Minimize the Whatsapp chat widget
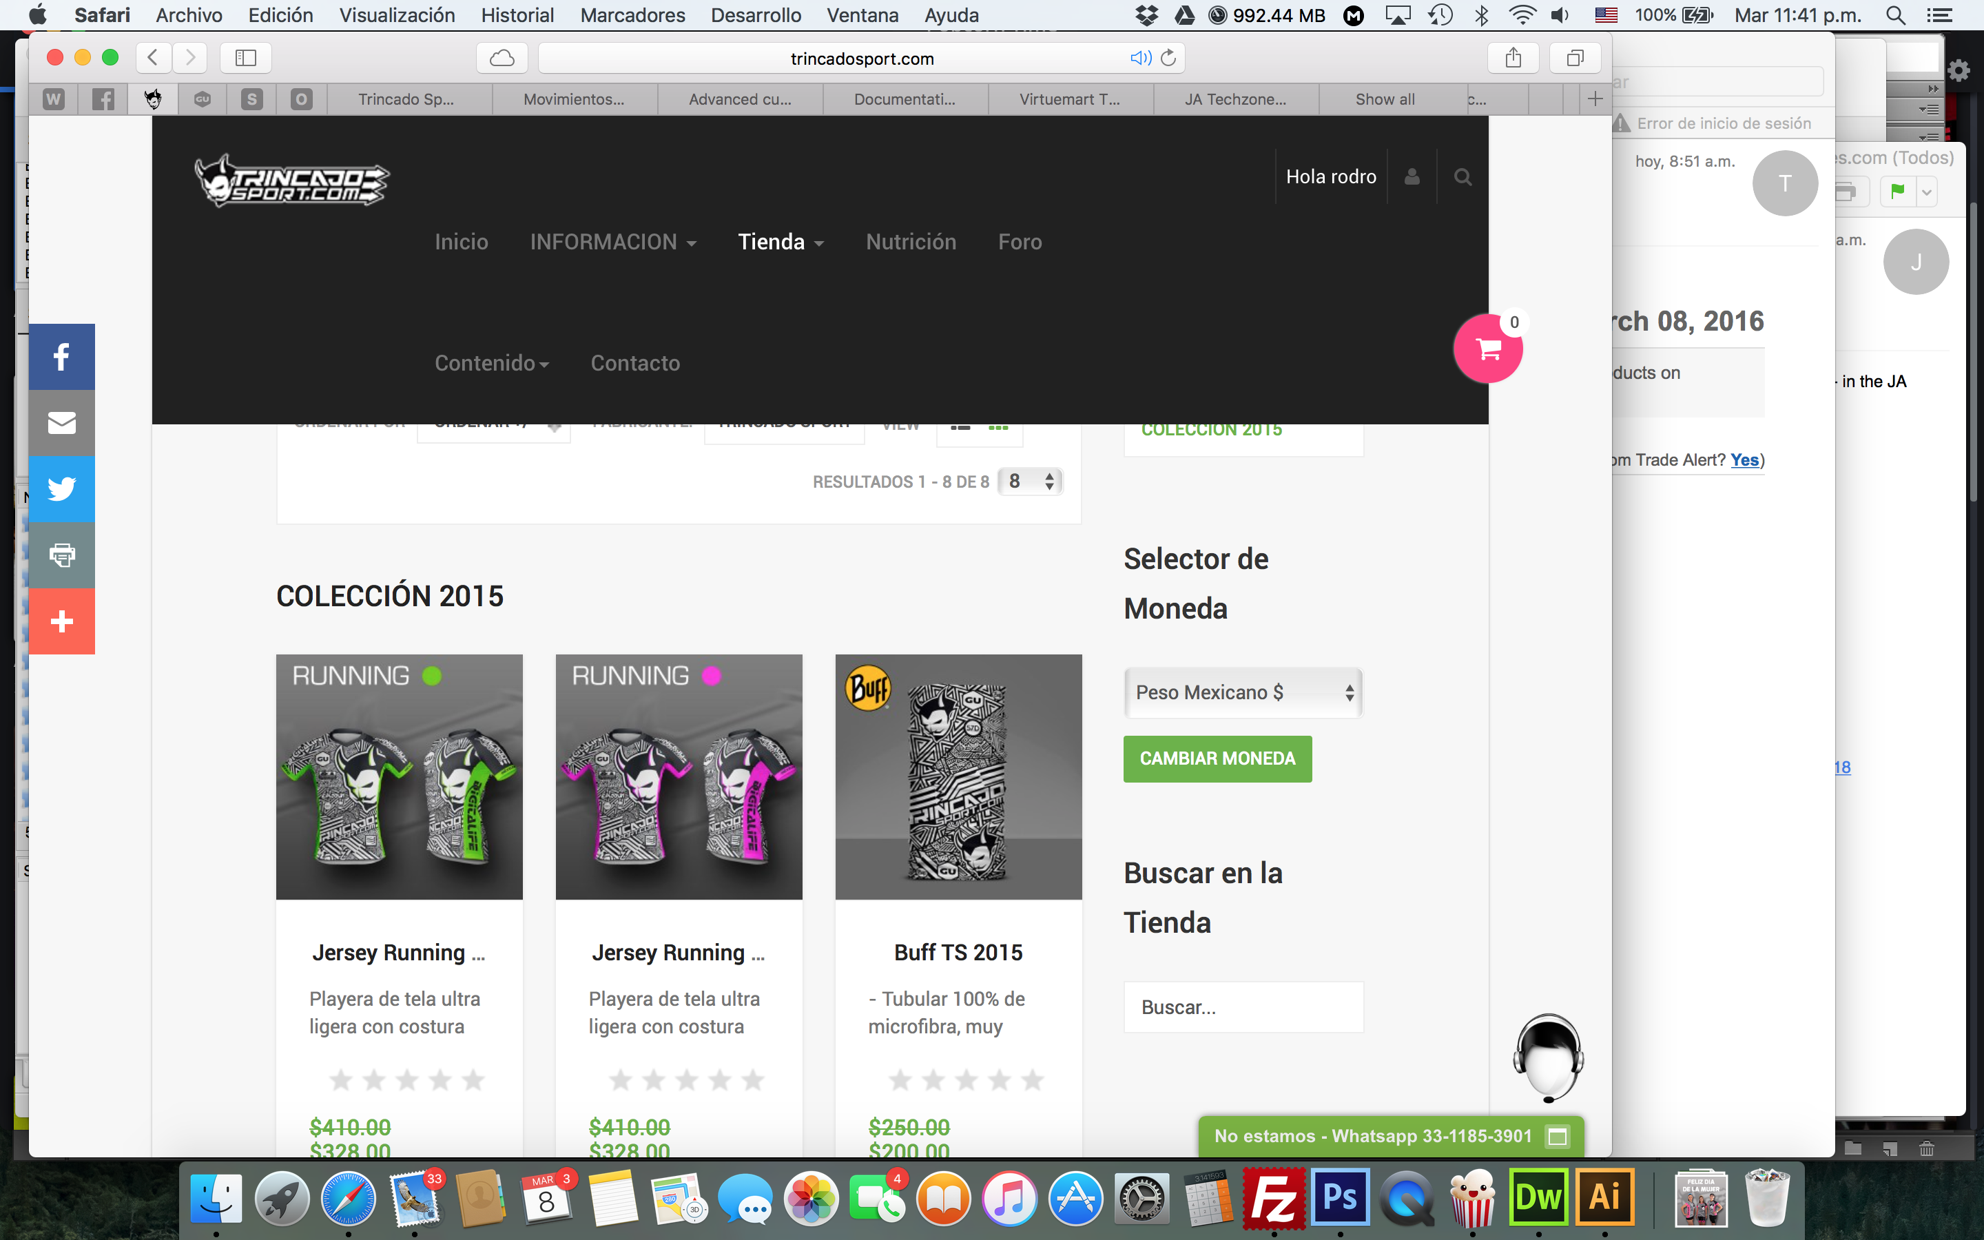The image size is (1984, 1240). tap(1557, 1136)
